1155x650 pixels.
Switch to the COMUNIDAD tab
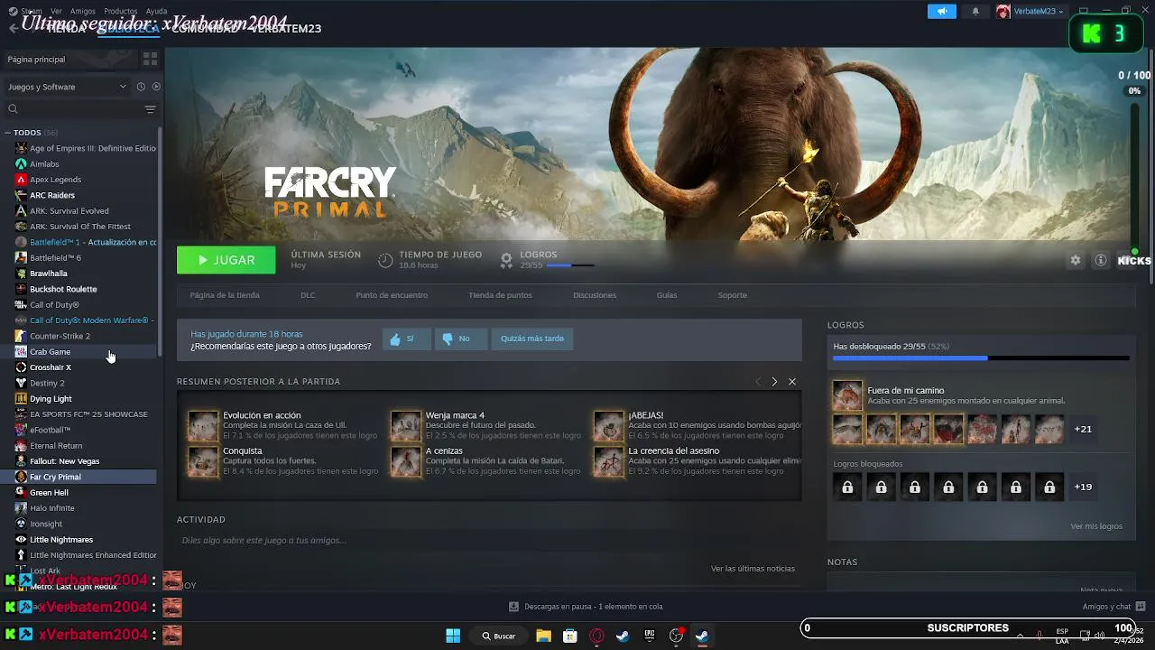click(x=206, y=29)
